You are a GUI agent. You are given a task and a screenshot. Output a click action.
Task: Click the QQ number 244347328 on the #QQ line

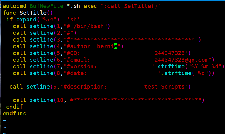171,53
